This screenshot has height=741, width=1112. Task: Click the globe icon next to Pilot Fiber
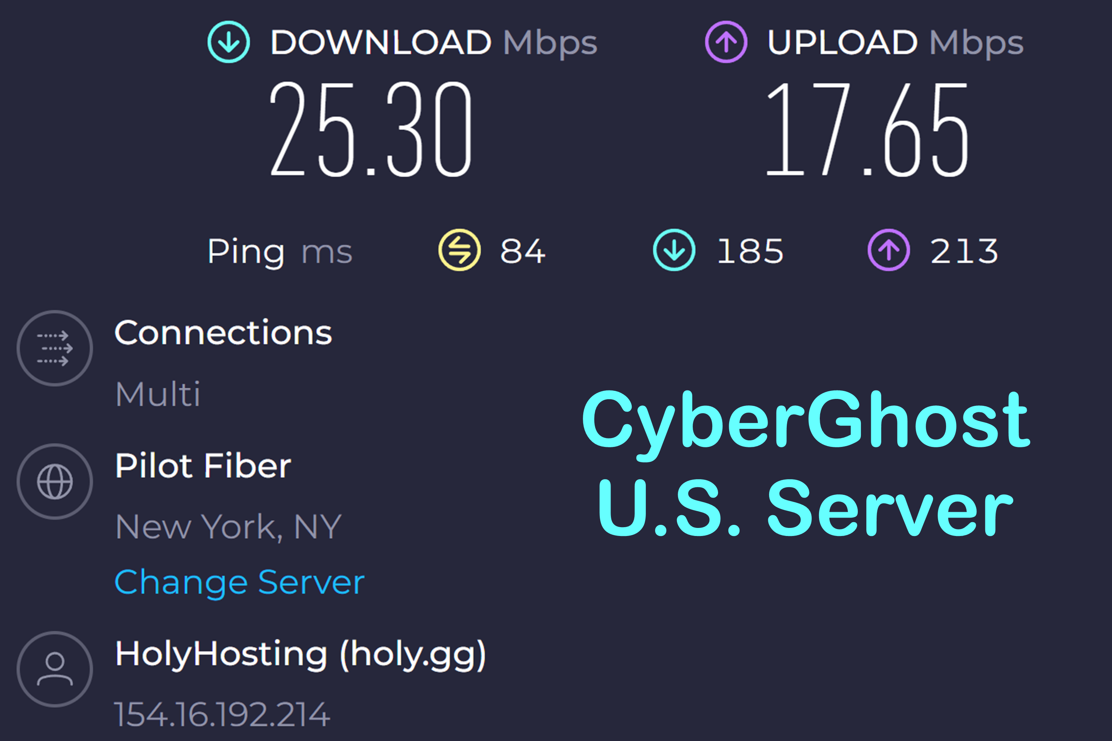[55, 480]
